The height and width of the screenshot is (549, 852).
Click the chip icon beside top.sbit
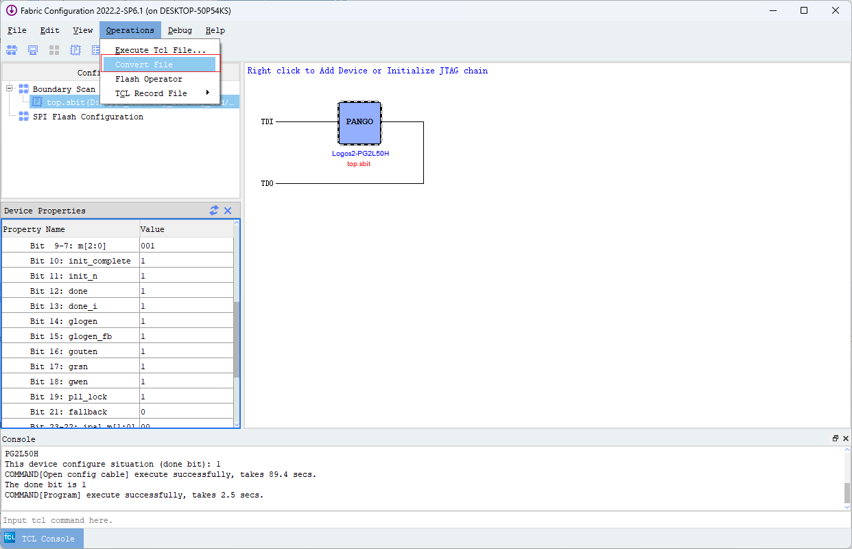pos(36,102)
